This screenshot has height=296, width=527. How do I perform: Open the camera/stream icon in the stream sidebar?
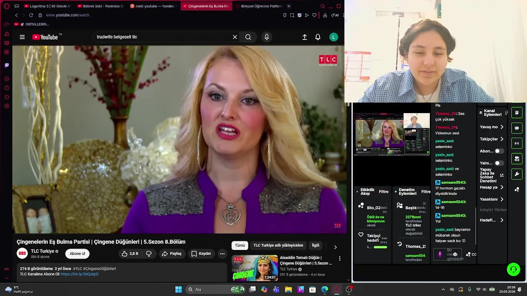click(517, 159)
